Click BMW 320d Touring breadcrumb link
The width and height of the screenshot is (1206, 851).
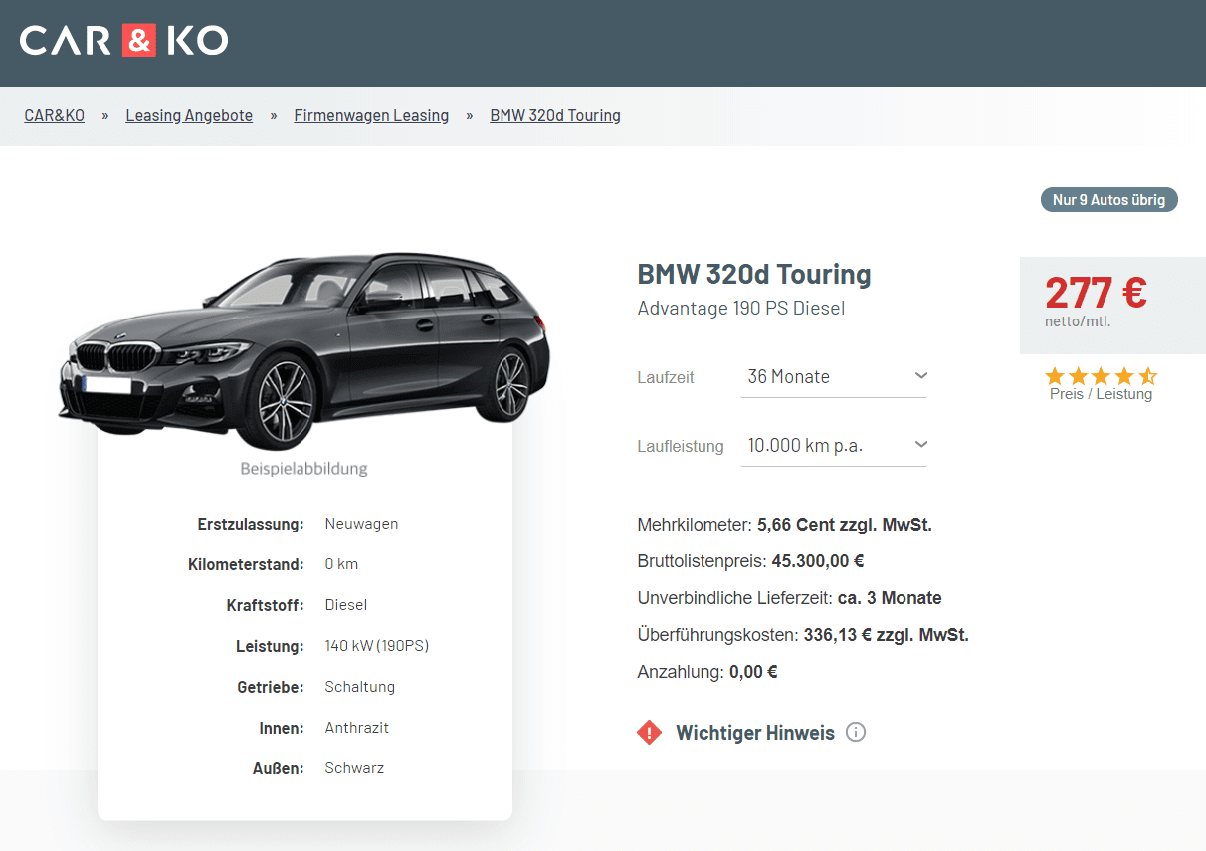tap(555, 116)
